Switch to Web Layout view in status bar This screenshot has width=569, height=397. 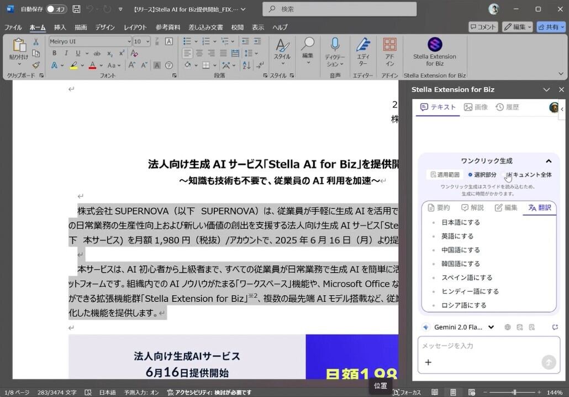tap(471, 392)
